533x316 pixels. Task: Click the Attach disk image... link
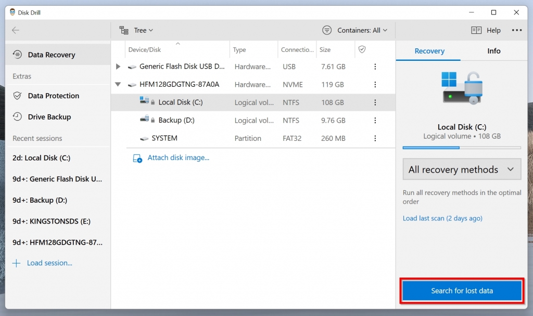[x=178, y=157]
